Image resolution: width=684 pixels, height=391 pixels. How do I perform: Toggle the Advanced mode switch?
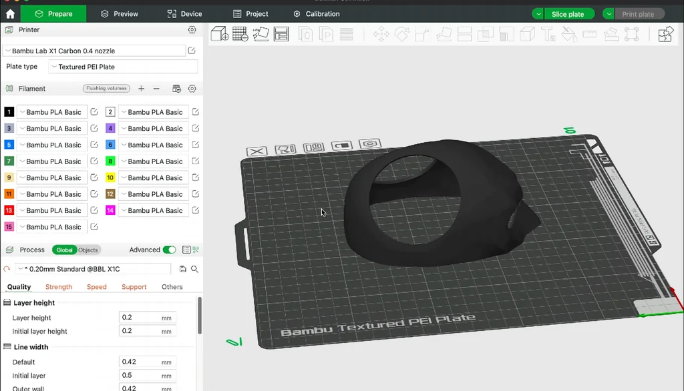pos(169,250)
